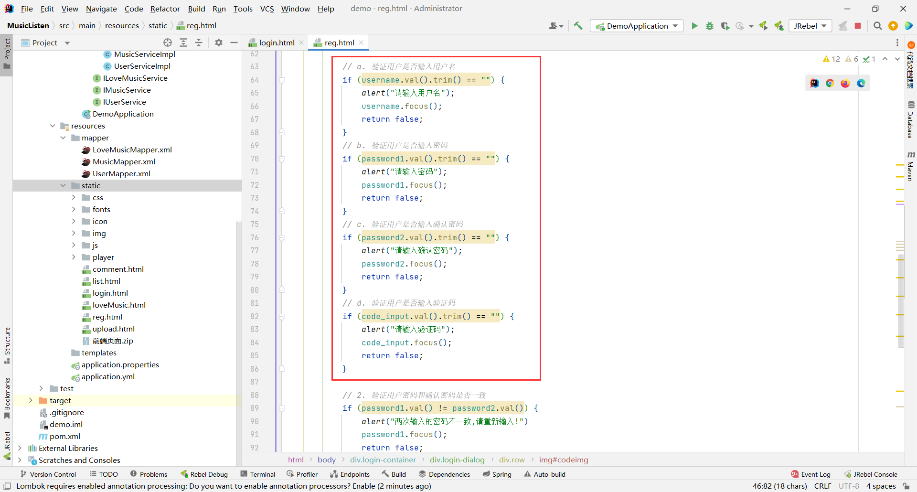Open the Terminal tool window
This screenshot has height=492, width=917.
(x=258, y=474)
